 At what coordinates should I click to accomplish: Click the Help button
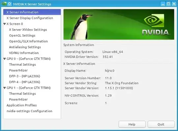[x=132, y=124]
